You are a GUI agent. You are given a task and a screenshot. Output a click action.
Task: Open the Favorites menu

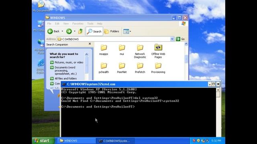[x=78, y=24]
